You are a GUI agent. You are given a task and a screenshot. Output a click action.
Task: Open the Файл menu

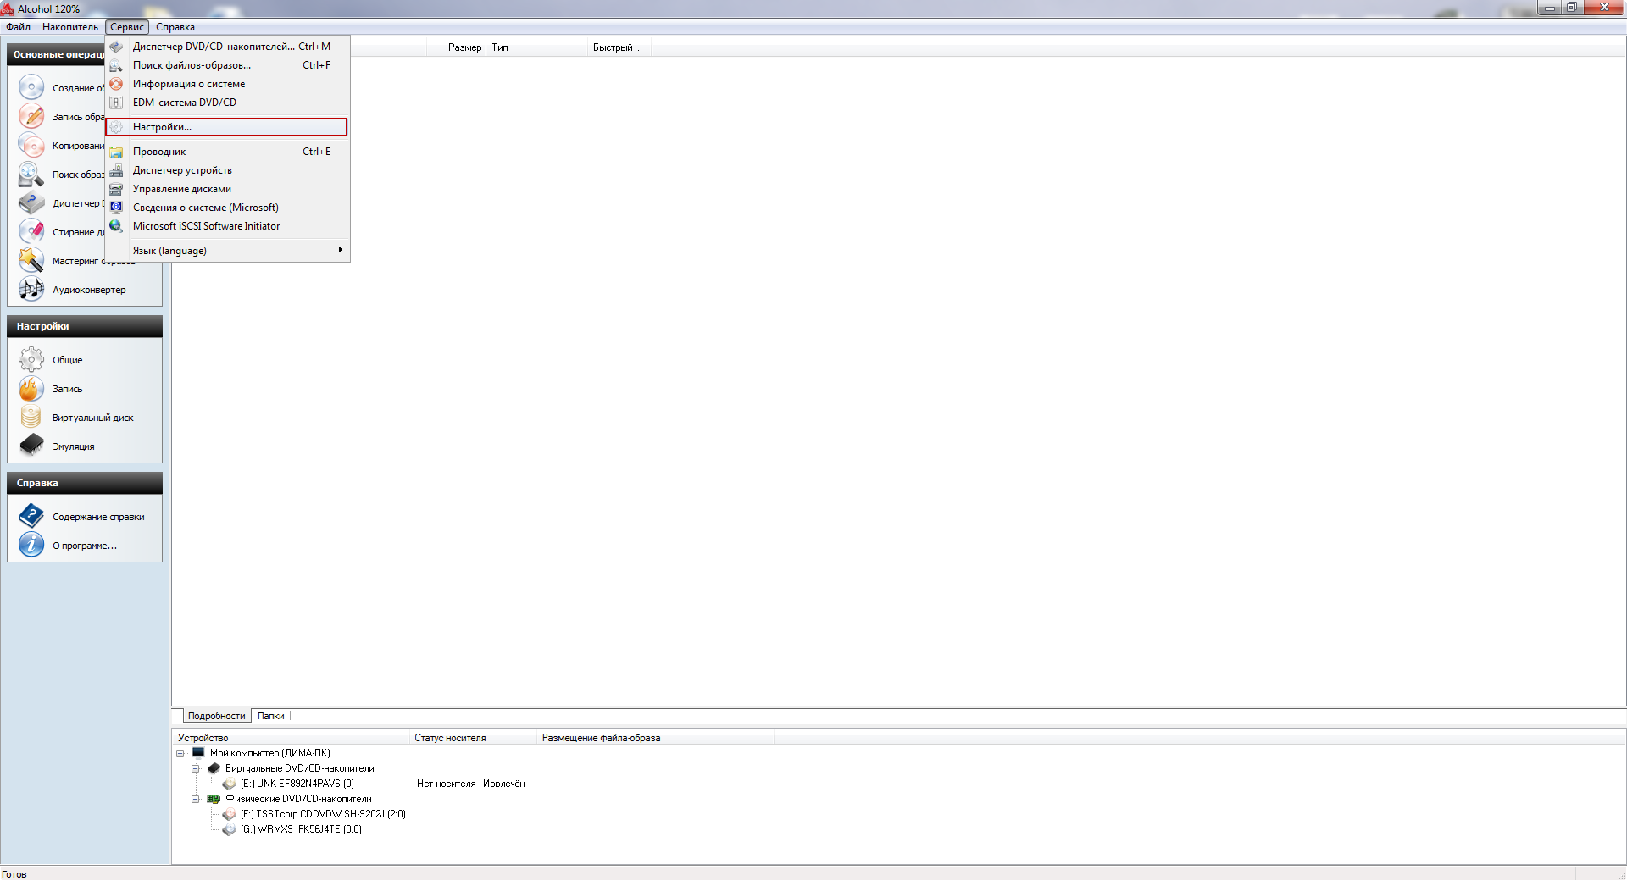click(x=18, y=27)
